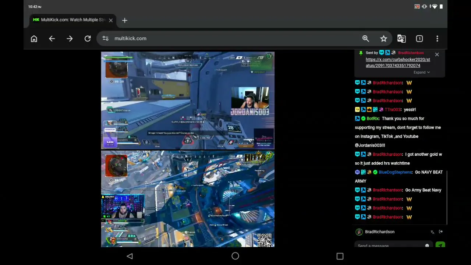Toggle chat translation icon
The image size is (471, 265).
tap(432, 232)
